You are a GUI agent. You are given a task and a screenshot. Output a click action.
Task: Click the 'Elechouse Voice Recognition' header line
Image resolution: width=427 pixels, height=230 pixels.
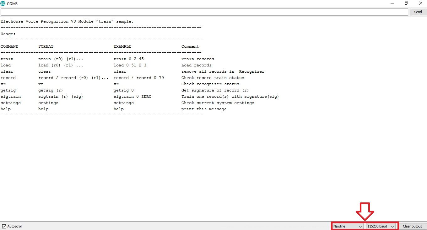point(67,21)
